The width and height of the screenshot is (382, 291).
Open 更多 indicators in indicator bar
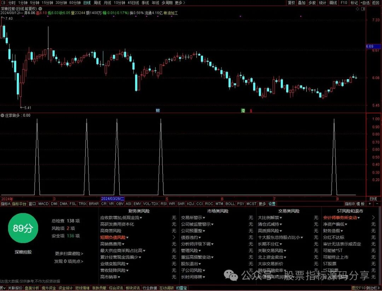point(262,204)
